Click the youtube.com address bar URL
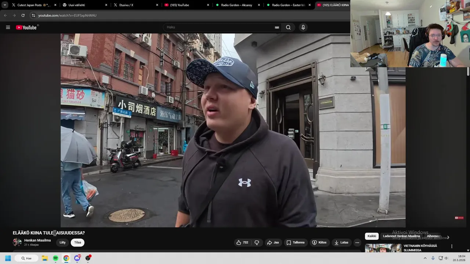Image resolution: width=470 pixels, height=264 pixels. pyautogui.click(x=67, y=15)
